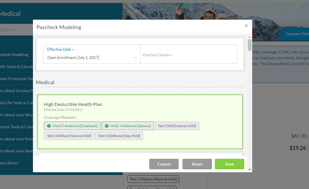Include Test Childthree step child in coverage

coord(119,136)
